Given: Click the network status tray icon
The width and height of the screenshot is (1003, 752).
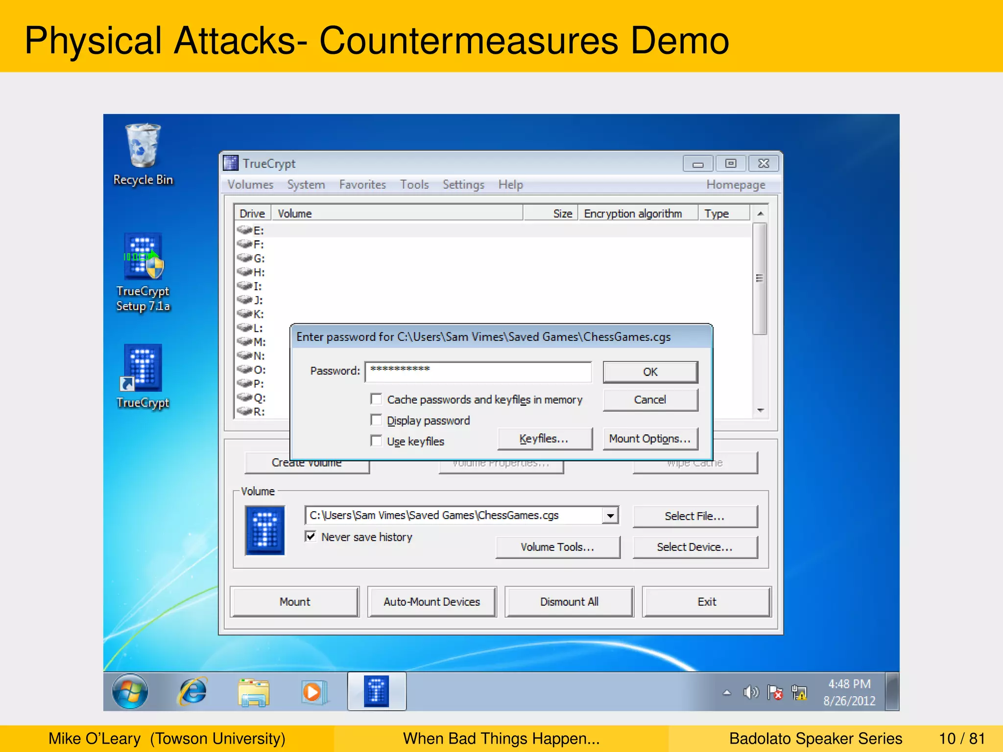Looking at the screenshot, I should (799, 692).
